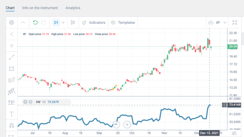Open the Templates menu

(x=123, y=22)
